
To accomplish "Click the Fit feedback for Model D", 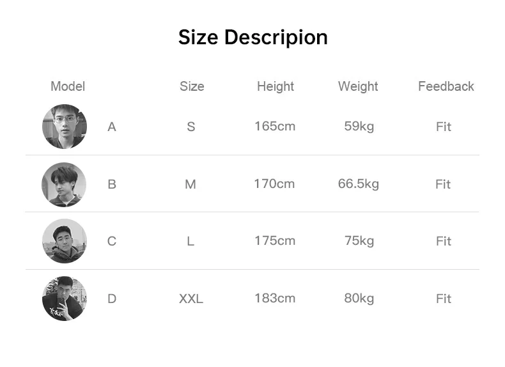I will (x=444, y=299).
